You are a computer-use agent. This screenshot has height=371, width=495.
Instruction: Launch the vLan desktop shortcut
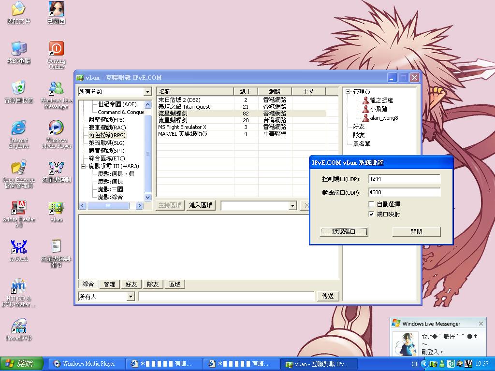57,212
